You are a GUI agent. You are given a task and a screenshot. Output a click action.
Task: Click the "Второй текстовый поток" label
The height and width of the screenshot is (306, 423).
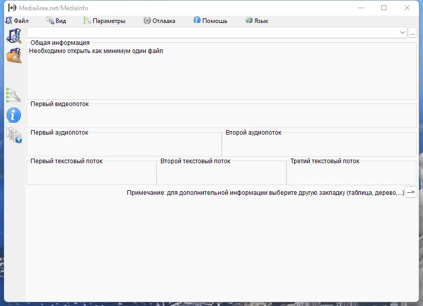point(195,161)
